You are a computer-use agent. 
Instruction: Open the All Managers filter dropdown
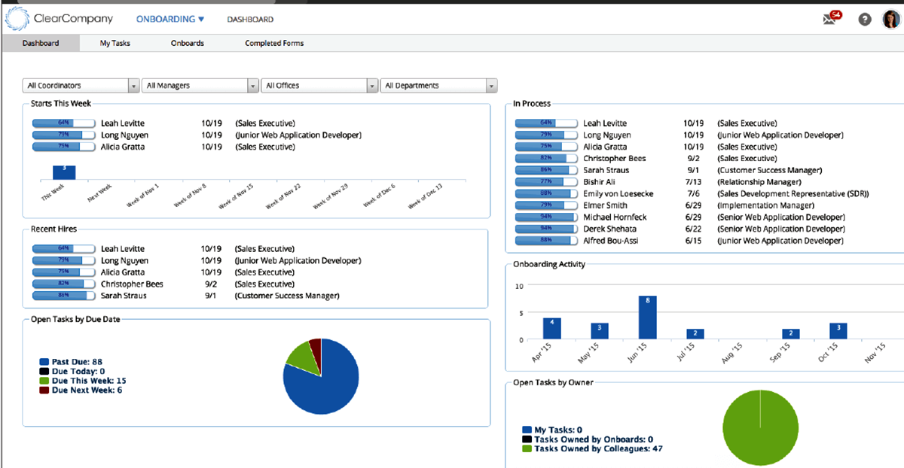[x=200, y=86]
